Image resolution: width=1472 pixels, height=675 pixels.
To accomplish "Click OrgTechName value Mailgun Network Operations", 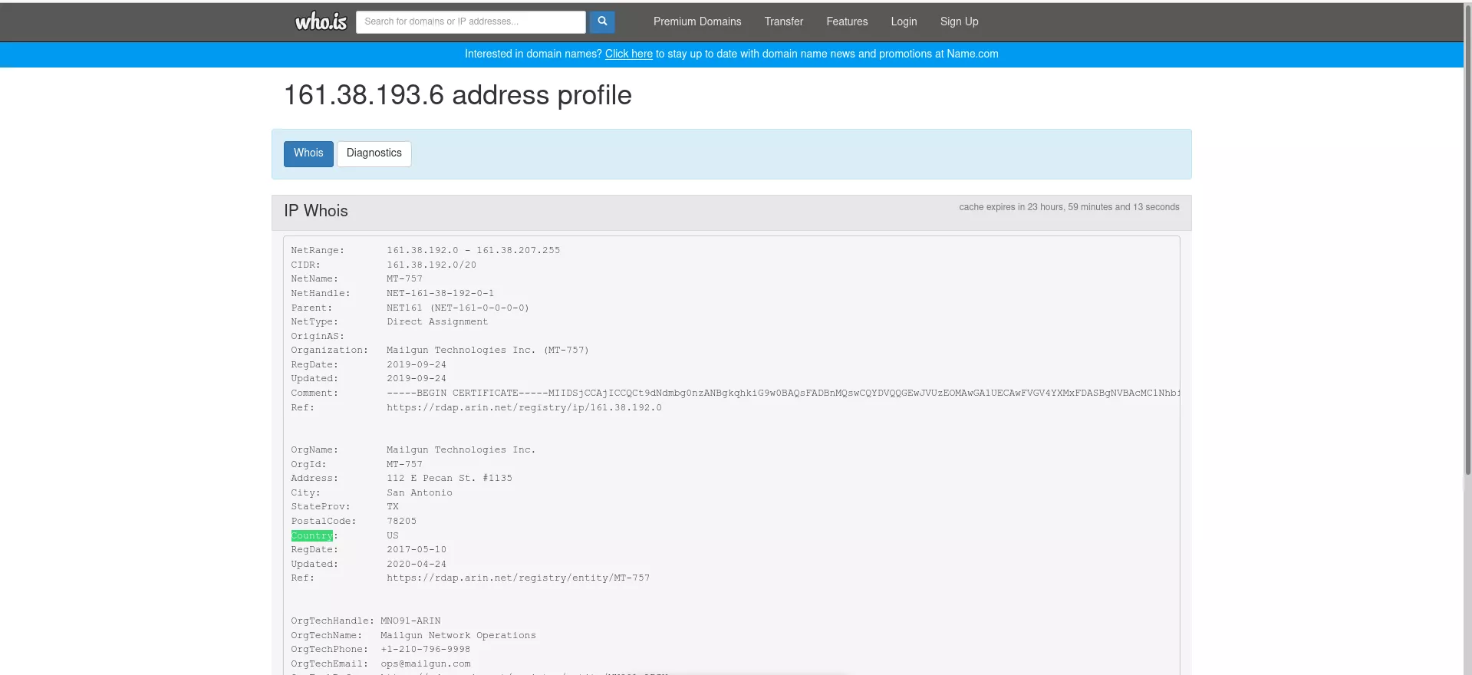I will click(x=458, y=636).
